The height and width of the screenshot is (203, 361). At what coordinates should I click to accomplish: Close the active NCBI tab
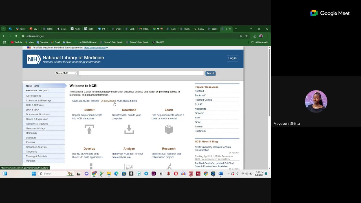click(x=230, y=29)
